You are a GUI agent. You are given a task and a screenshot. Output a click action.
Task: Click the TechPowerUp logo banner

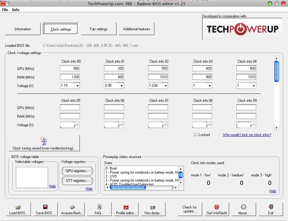point(242,29)
